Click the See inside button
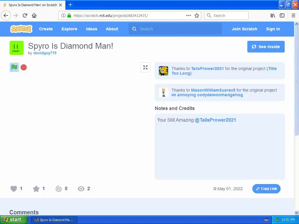 (266, 47)
